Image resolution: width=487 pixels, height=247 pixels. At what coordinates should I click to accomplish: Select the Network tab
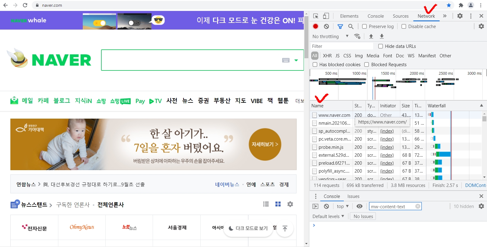[x=426, y=16]
